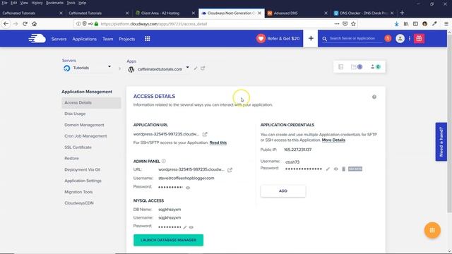Click the Firefox home button

35,24
